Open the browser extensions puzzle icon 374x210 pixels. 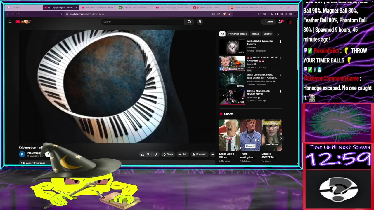coord(260,14)
